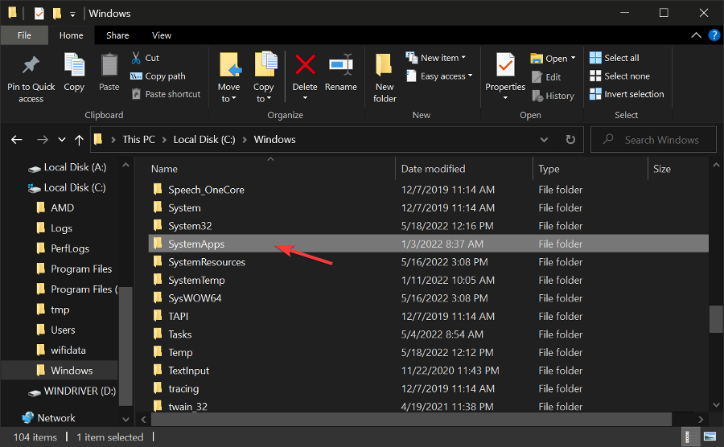Switch to Large icons view layout icon

(x=710, y=437)
